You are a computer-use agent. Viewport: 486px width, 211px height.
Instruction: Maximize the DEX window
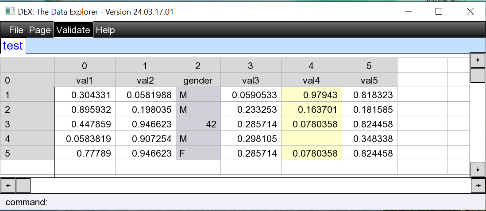[439, 12]
